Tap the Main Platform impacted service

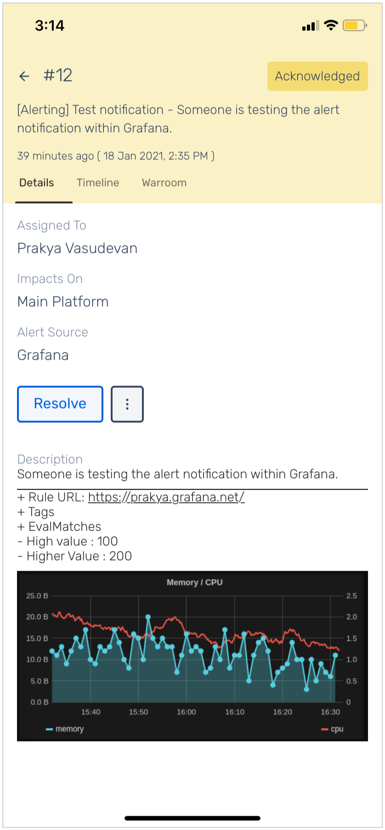click(x=63, y=302)
